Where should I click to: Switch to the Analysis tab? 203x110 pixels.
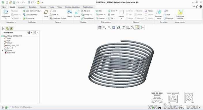click(x=22, y=7)
